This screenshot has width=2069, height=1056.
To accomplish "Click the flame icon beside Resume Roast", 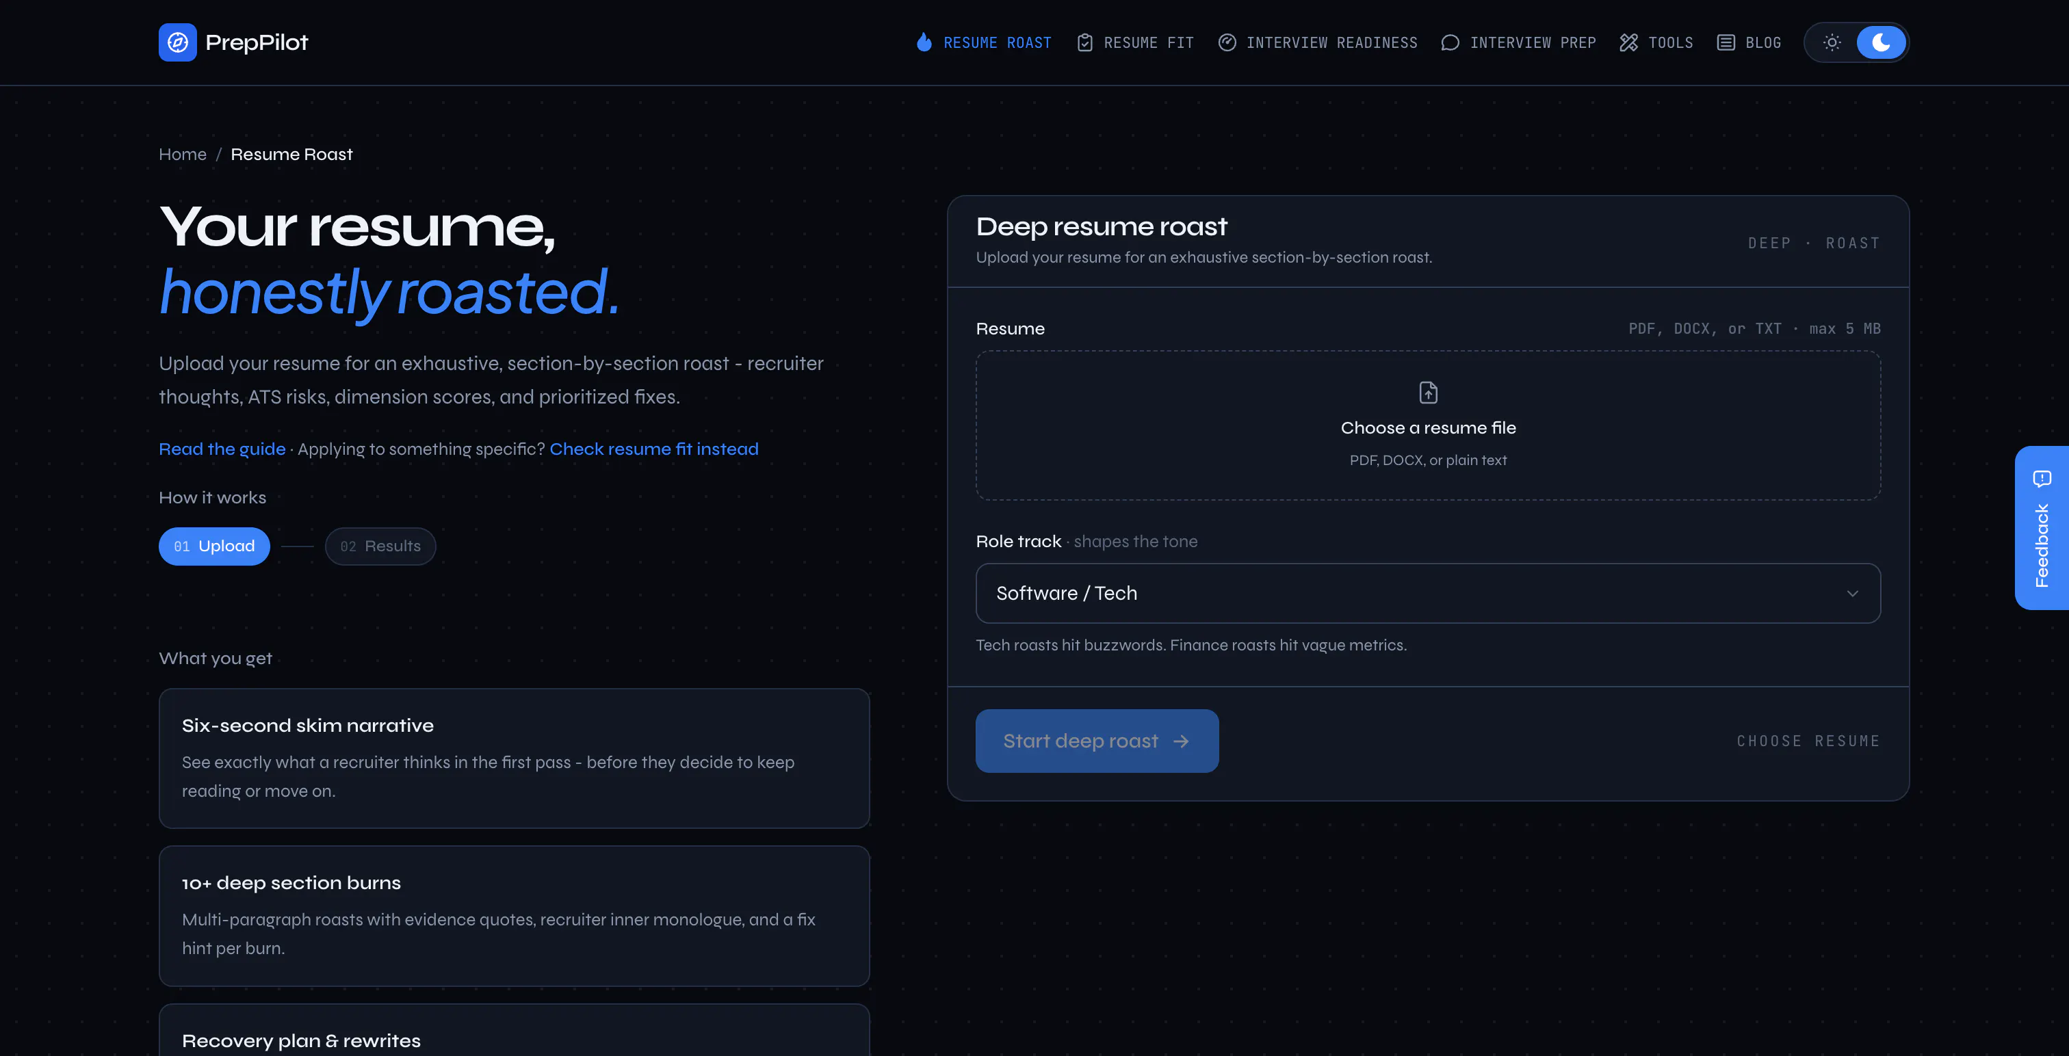I will coord(924,42).
